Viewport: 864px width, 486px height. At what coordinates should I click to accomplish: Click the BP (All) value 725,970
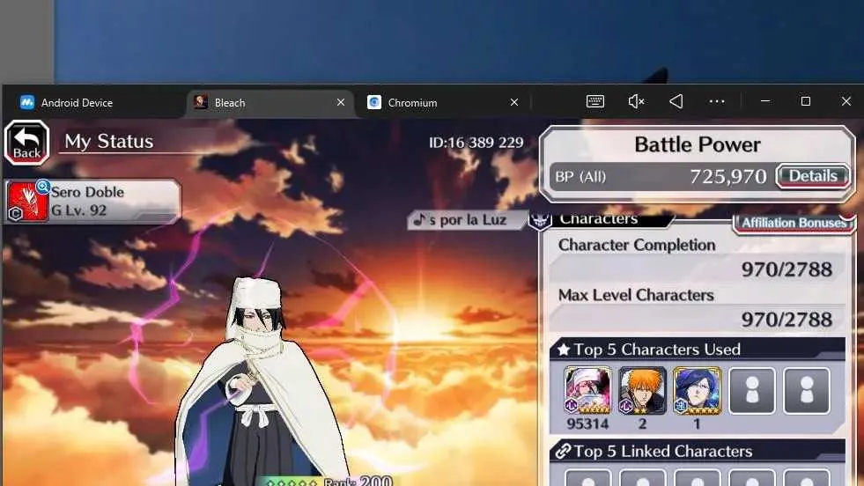point(727,177)
